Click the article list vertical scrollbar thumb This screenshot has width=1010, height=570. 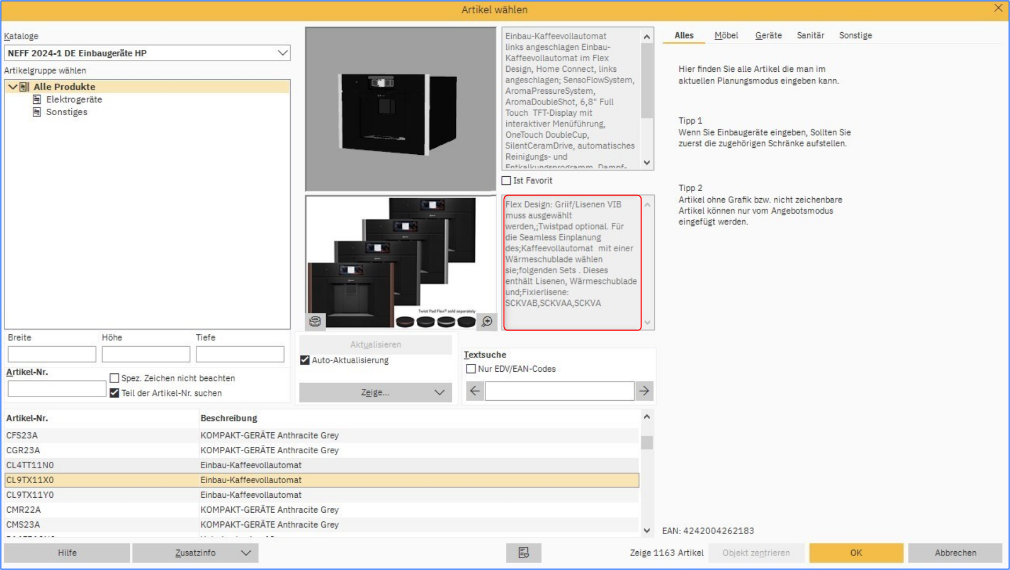click(x=647, y=442)
